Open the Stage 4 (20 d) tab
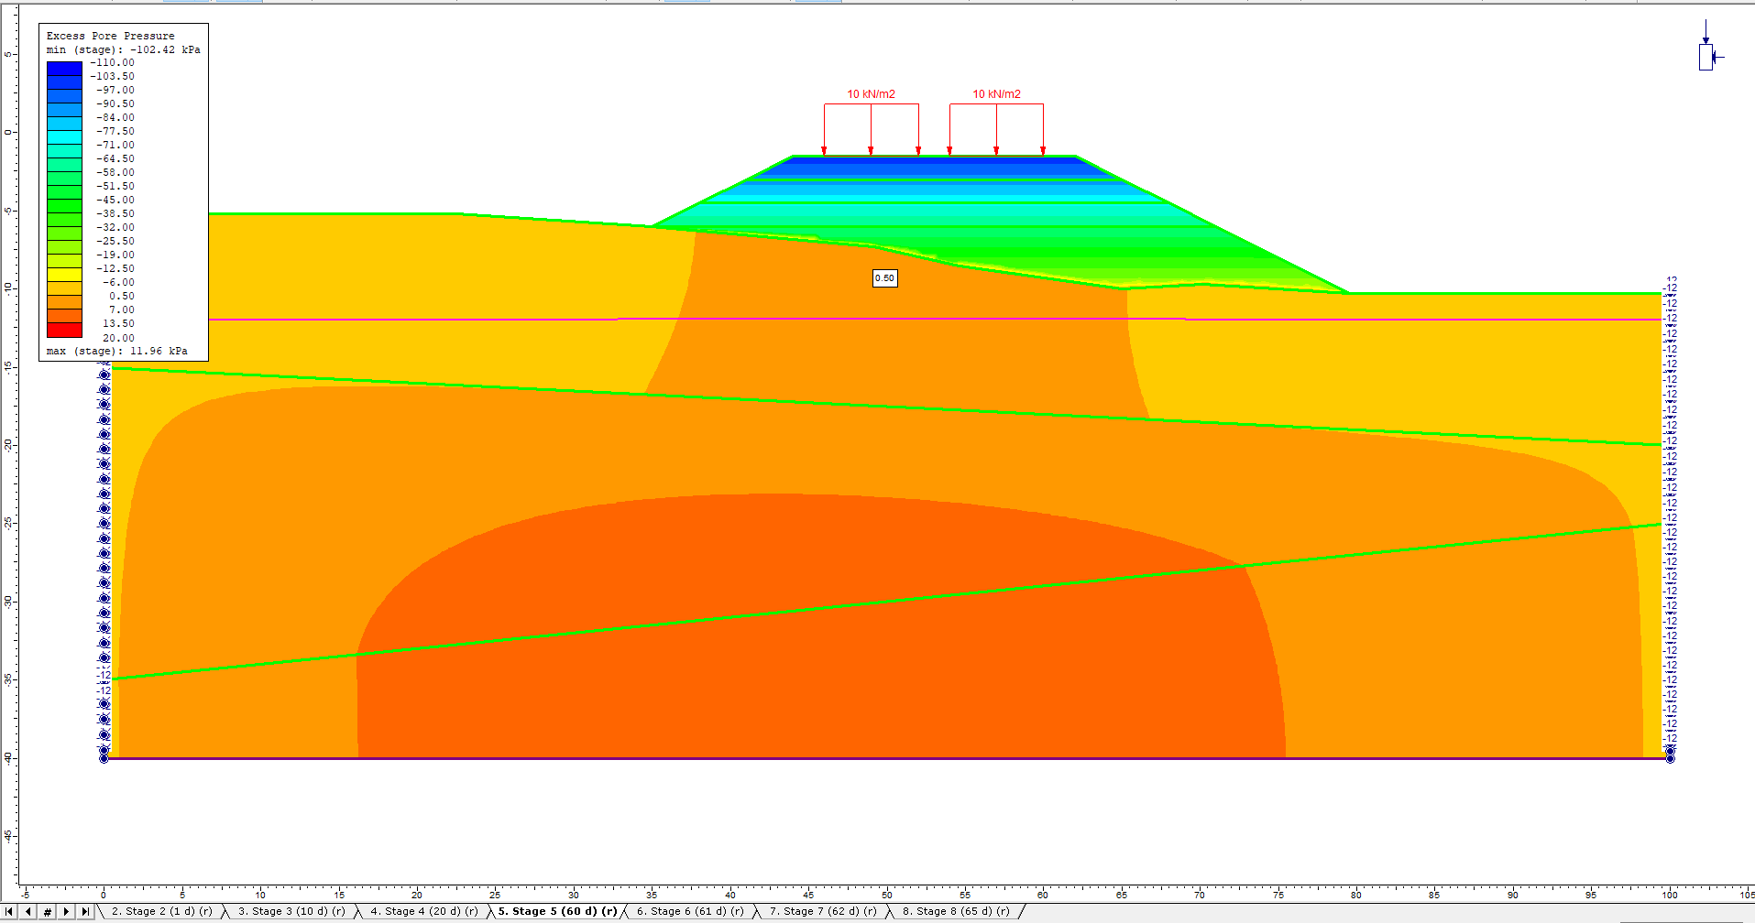This screenshot has height=923, width=1755. (x=423, y=911)
